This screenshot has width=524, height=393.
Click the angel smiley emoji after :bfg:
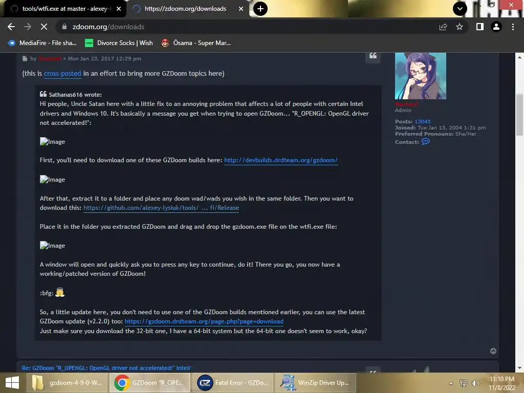(x=60, y=292)
